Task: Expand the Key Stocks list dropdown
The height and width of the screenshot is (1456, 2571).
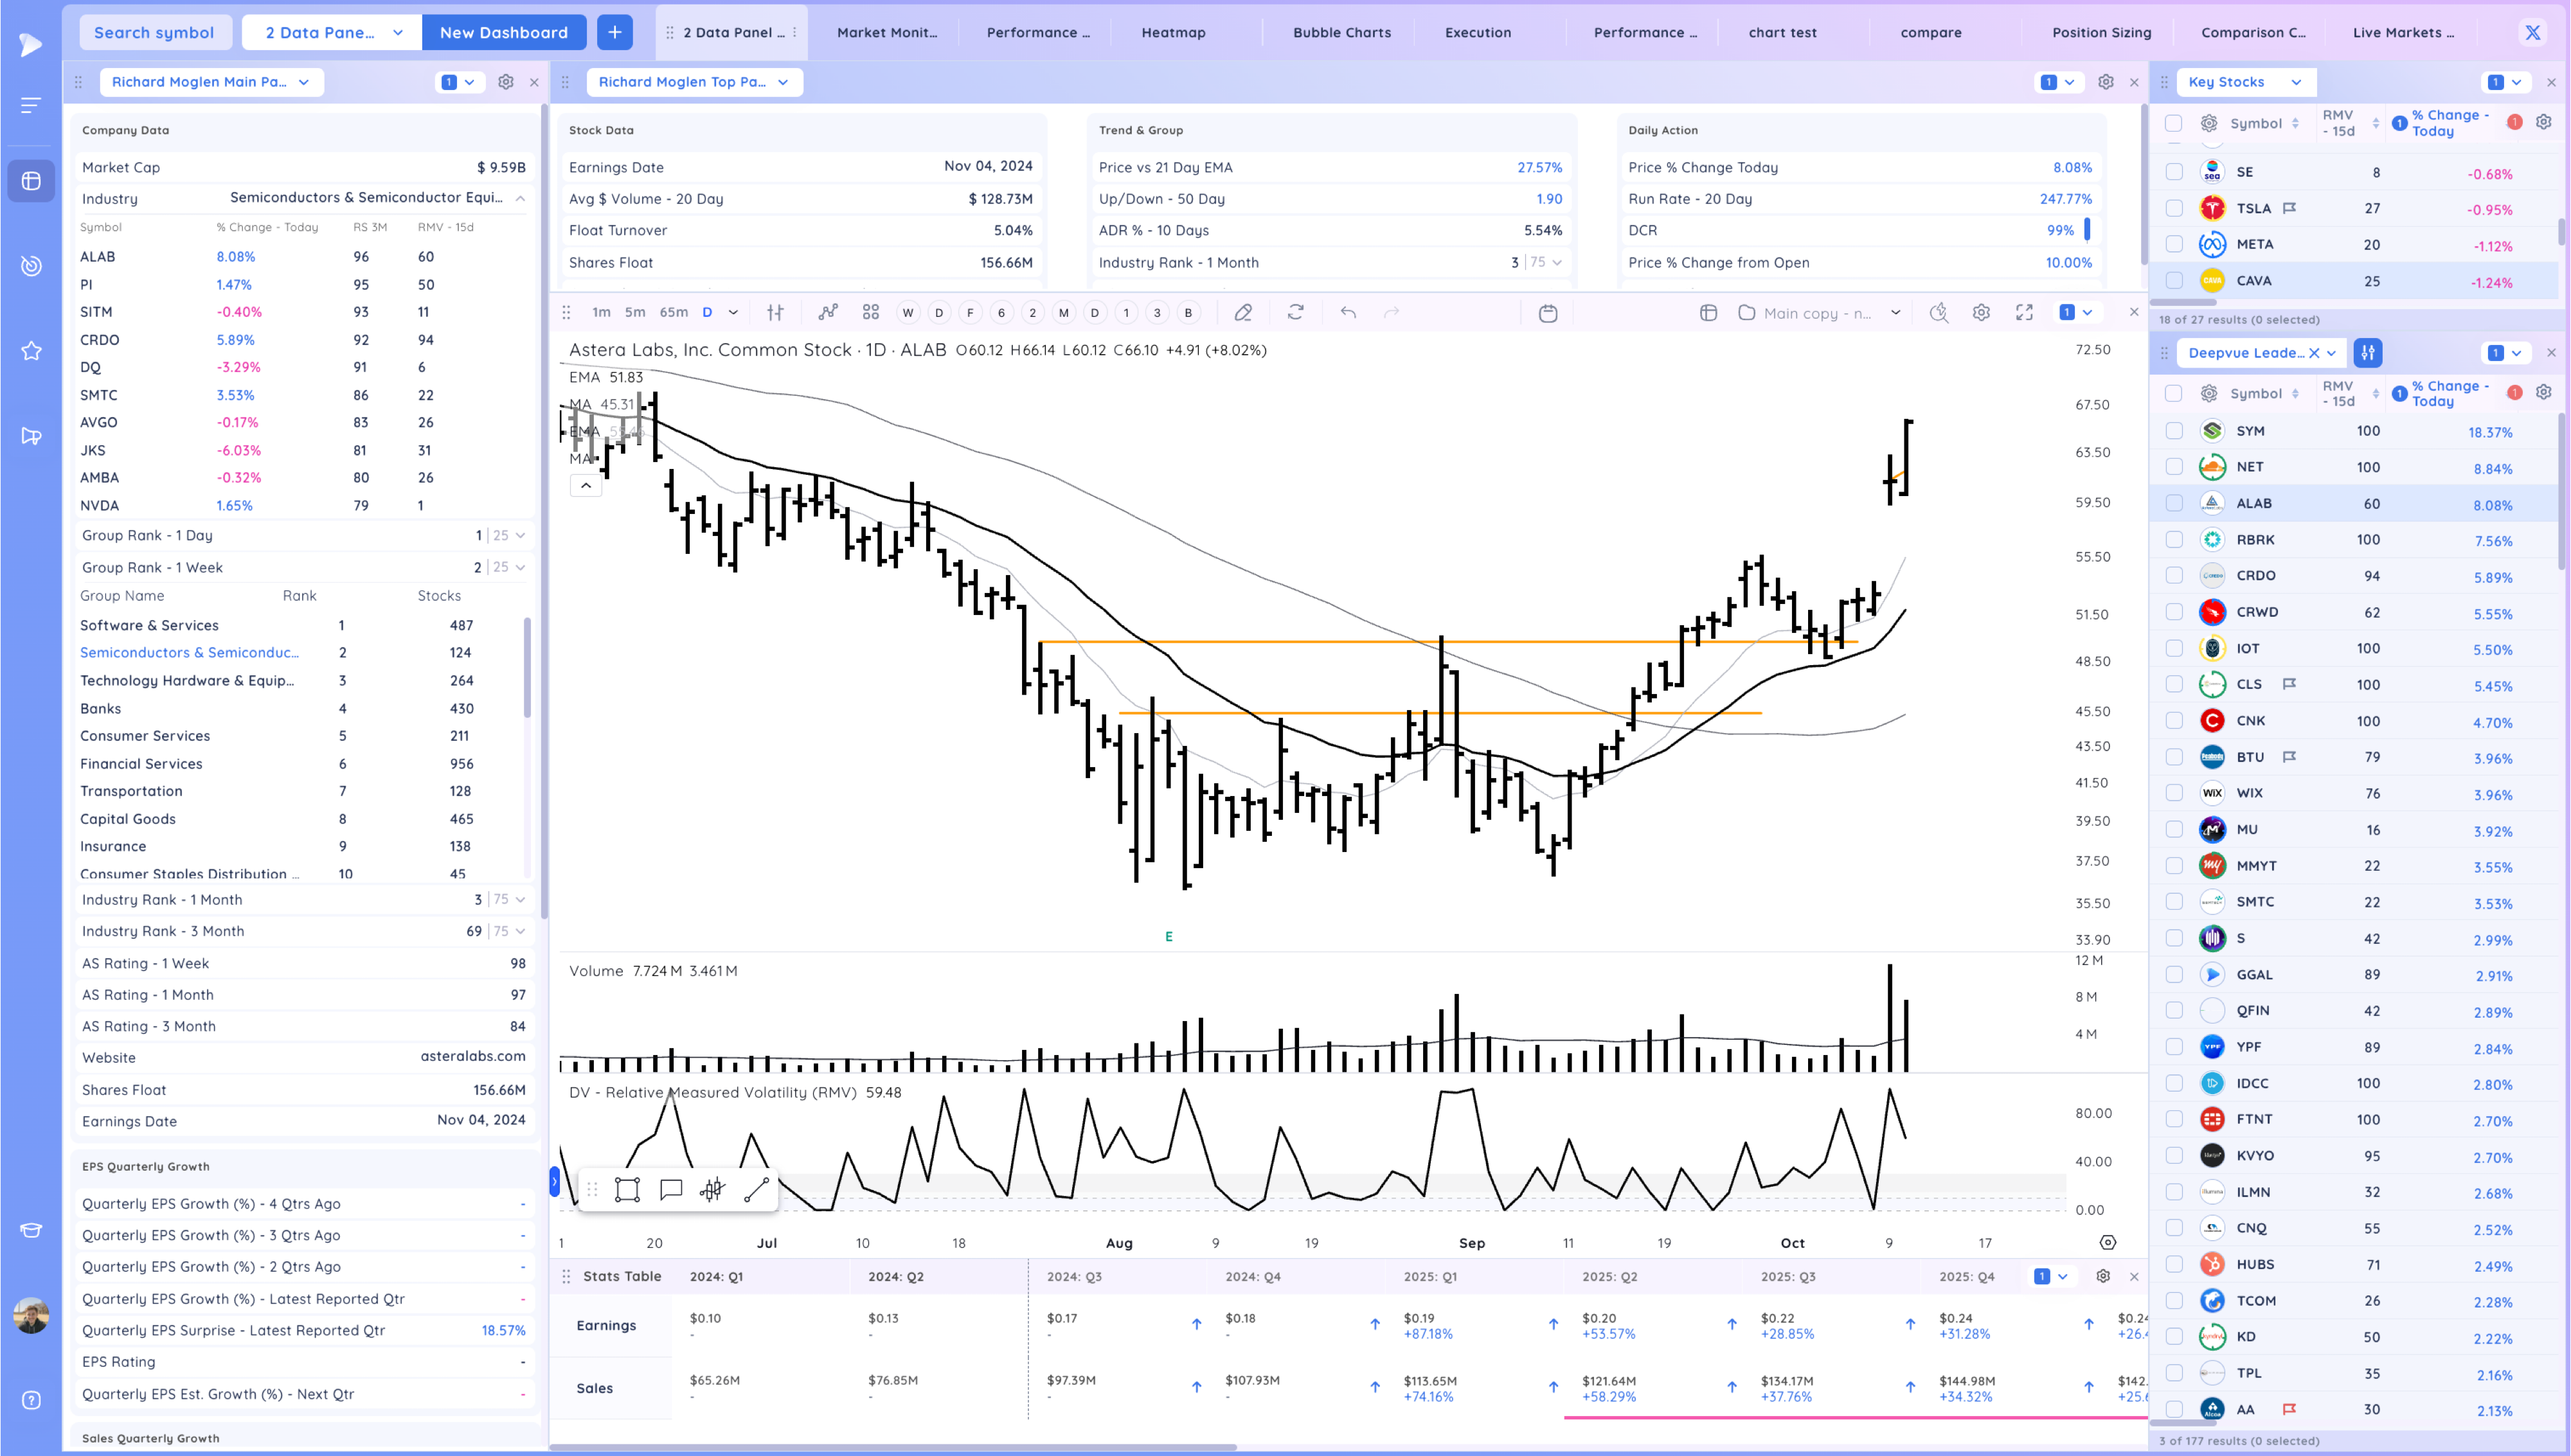Action: click(x=2296, y=82)
